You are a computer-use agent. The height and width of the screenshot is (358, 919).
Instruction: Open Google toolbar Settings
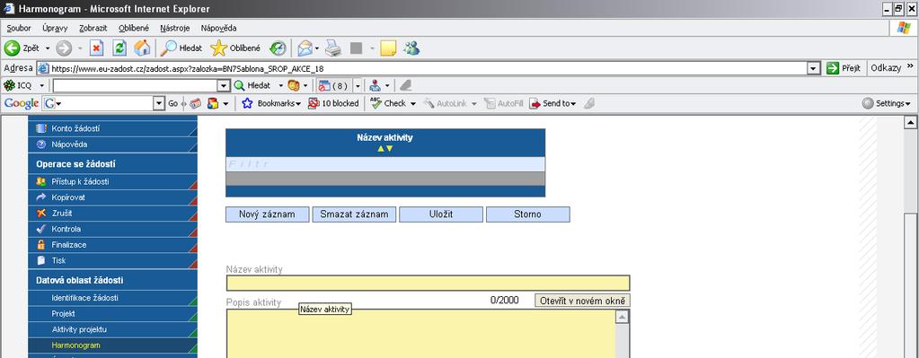click(x=887, y=103)
